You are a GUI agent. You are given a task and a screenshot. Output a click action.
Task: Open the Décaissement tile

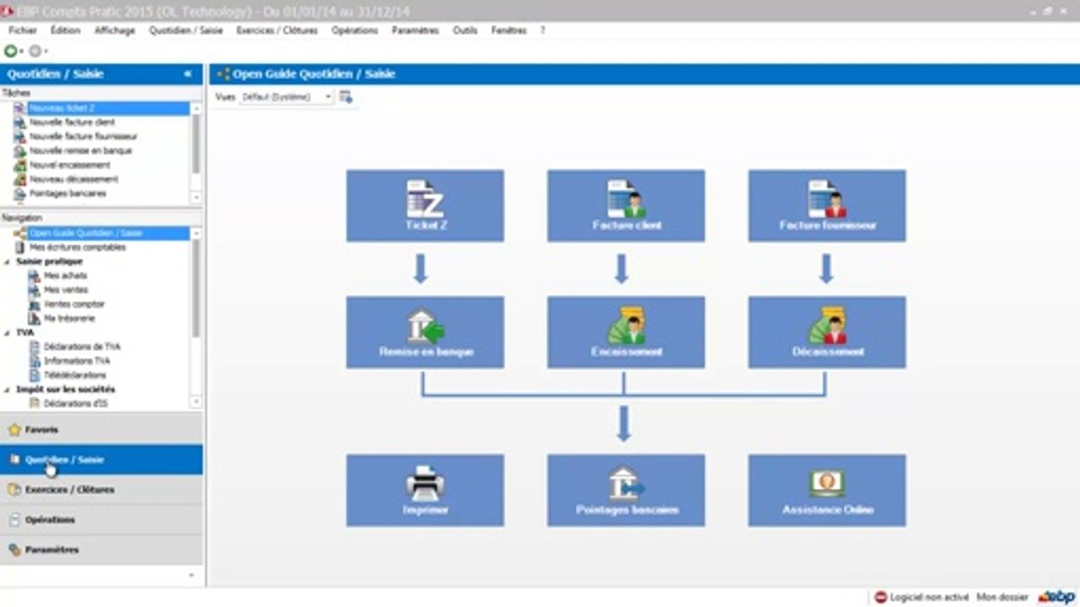pos(827,332)
